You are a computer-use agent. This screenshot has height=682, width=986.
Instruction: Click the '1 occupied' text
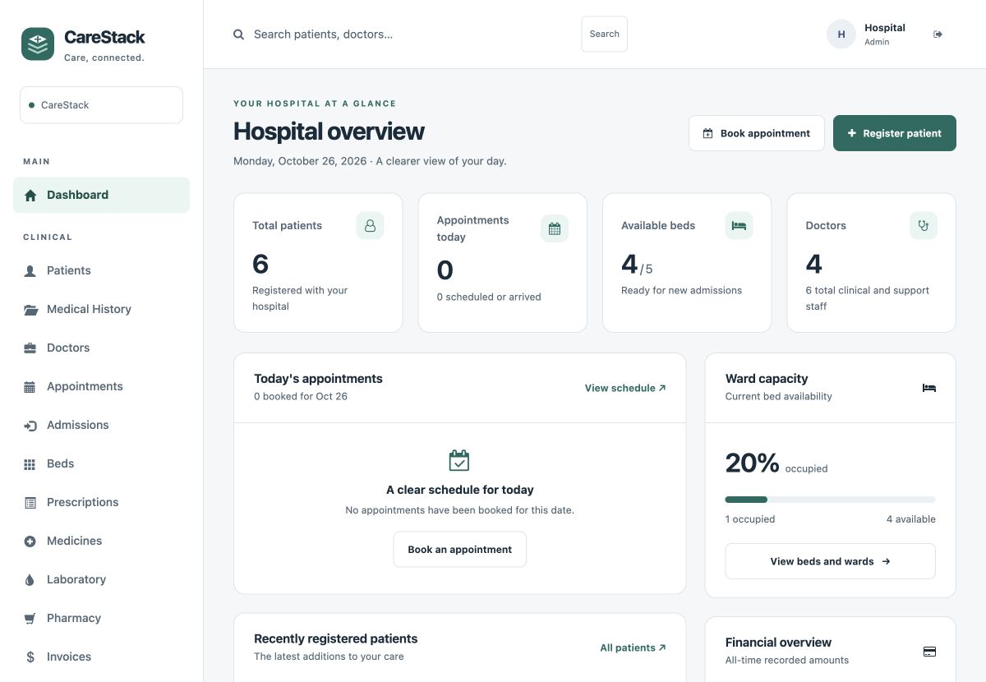749,519
